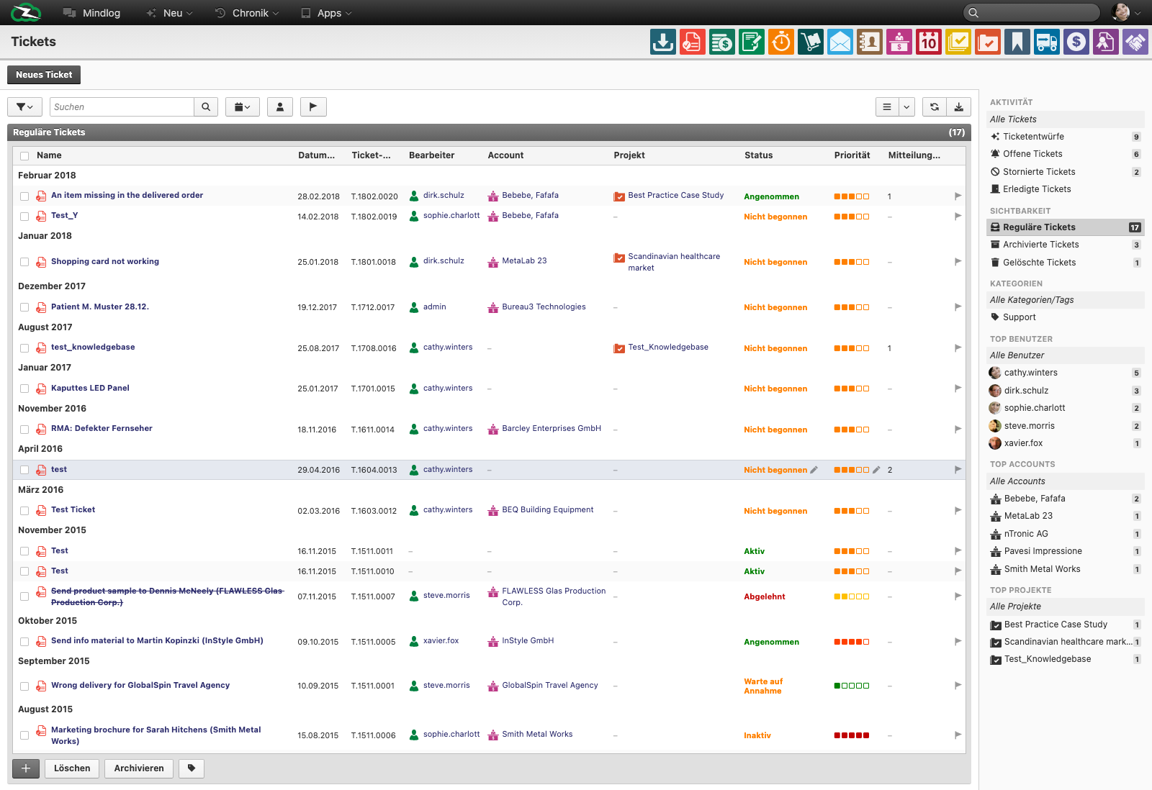Open the light-blue envelope mail app icon
The height and width of the screenshot is (790, 1152).
840,42
